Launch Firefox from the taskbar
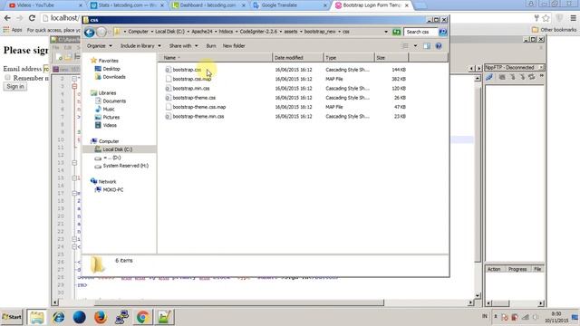The width and height of the screenshot is (580, 326). [x=101, y=317]
